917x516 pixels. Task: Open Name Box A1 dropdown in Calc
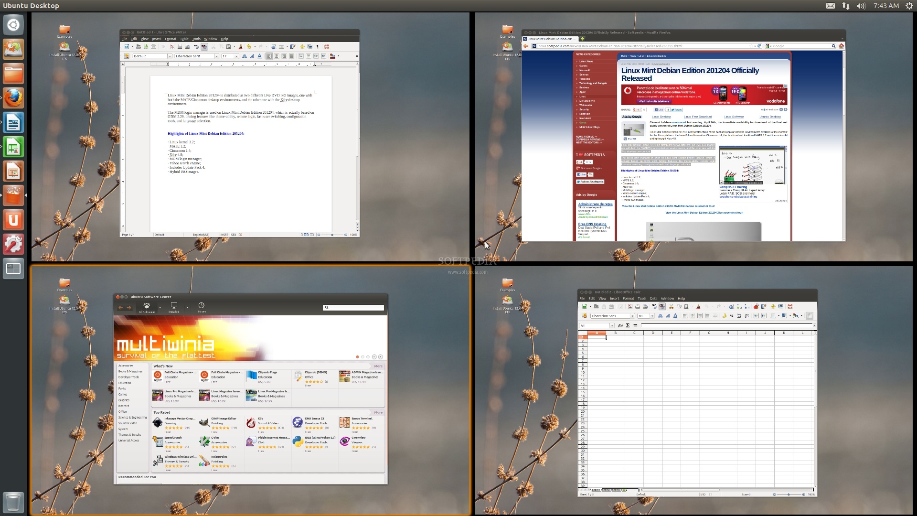click(x=612, y=325)
